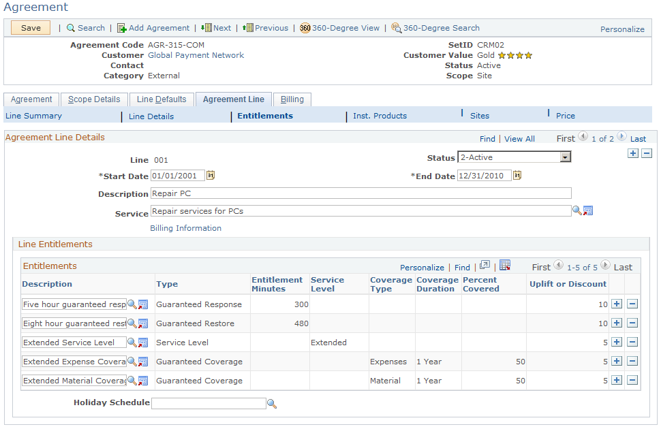
Task: Open the Line Summary sub-tab
Action: tap(33, 116)
